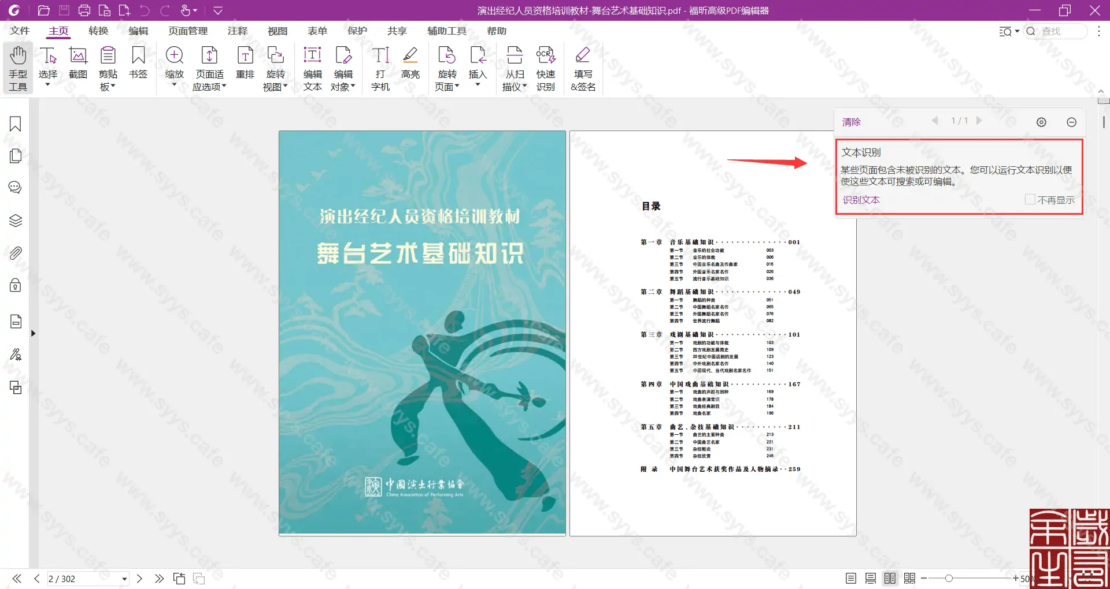
Task: Switch to single page view mode
Action: pyautogui.click(x=850, y=578)
